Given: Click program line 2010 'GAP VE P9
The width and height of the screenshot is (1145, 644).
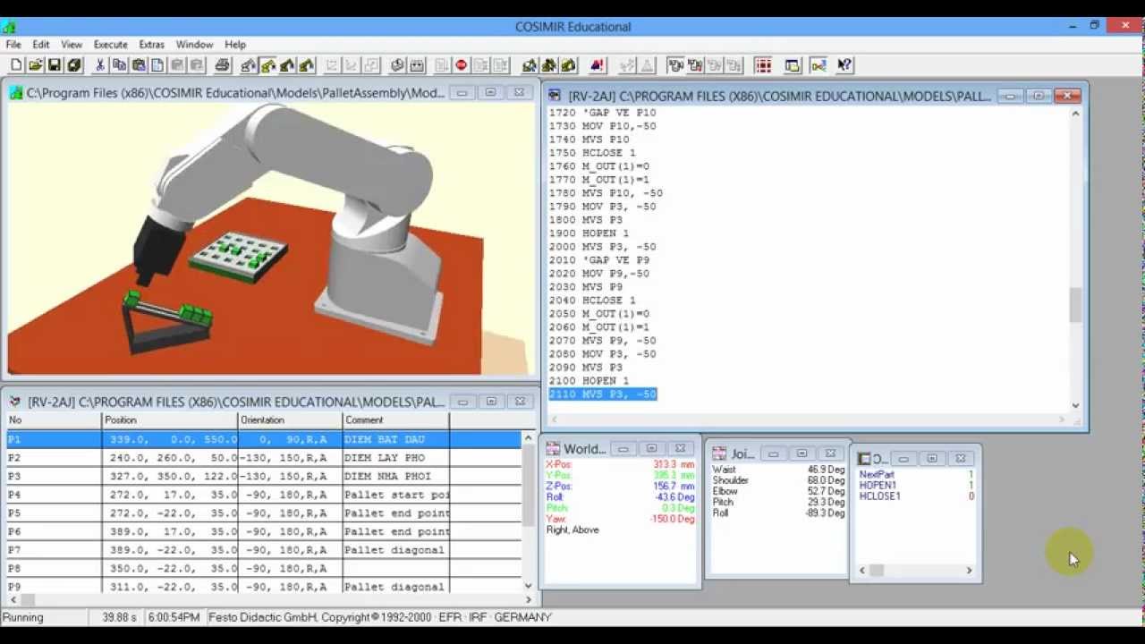Looking at the screenshot, I should pos(599,260).
